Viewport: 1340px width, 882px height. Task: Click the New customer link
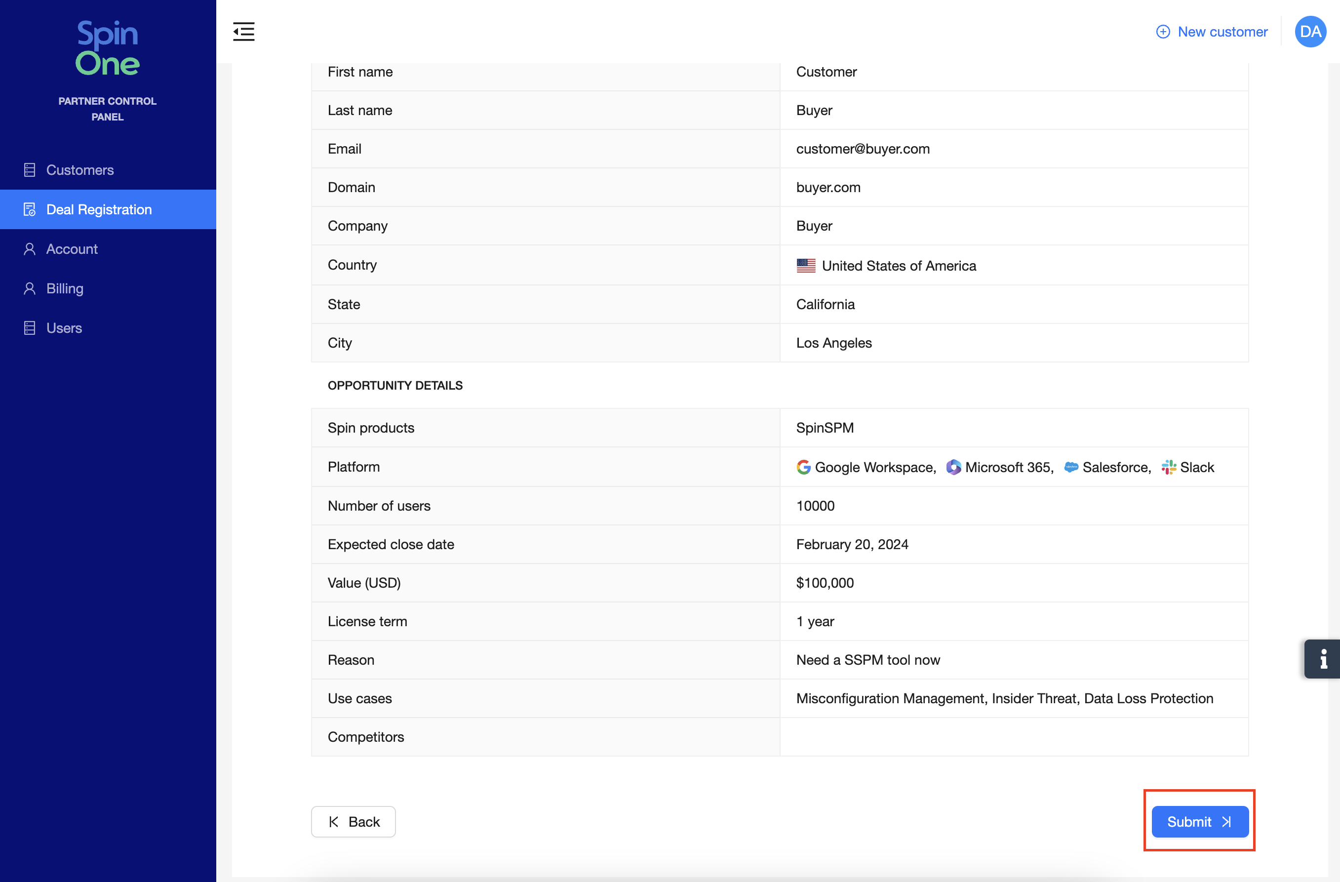point(1212,32)
